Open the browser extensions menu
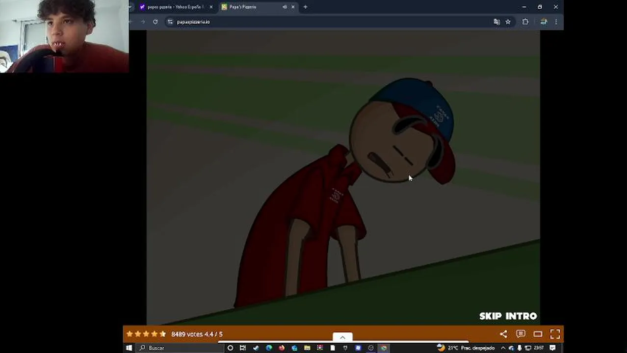The width and height of the screenshot is (627, 353). (x=525, y=22)
